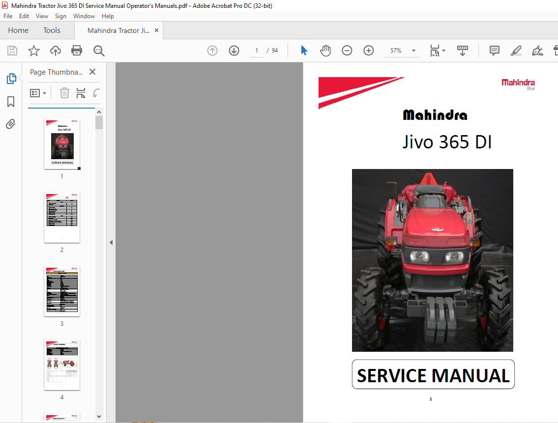This screenshot has width=558, height=423.
Task: Open the Find text search tool
Action: pos(99,51)
